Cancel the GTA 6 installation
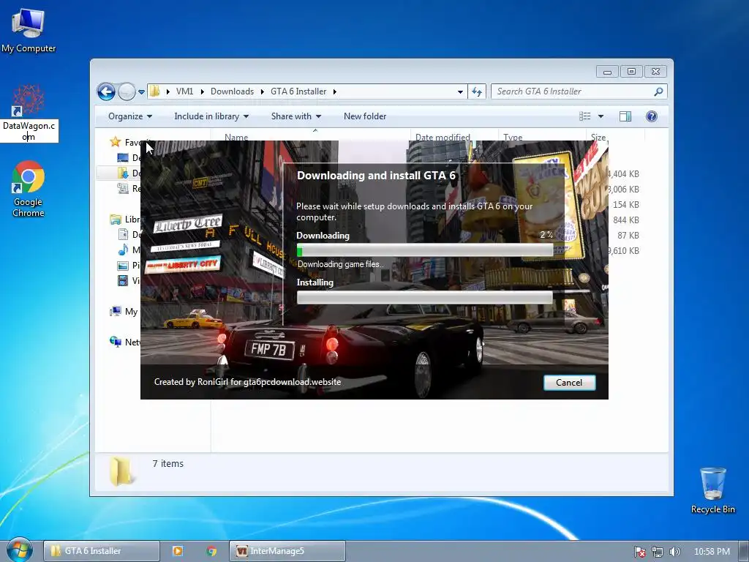Viewport: 749px width, 562px height. (569, 382)
